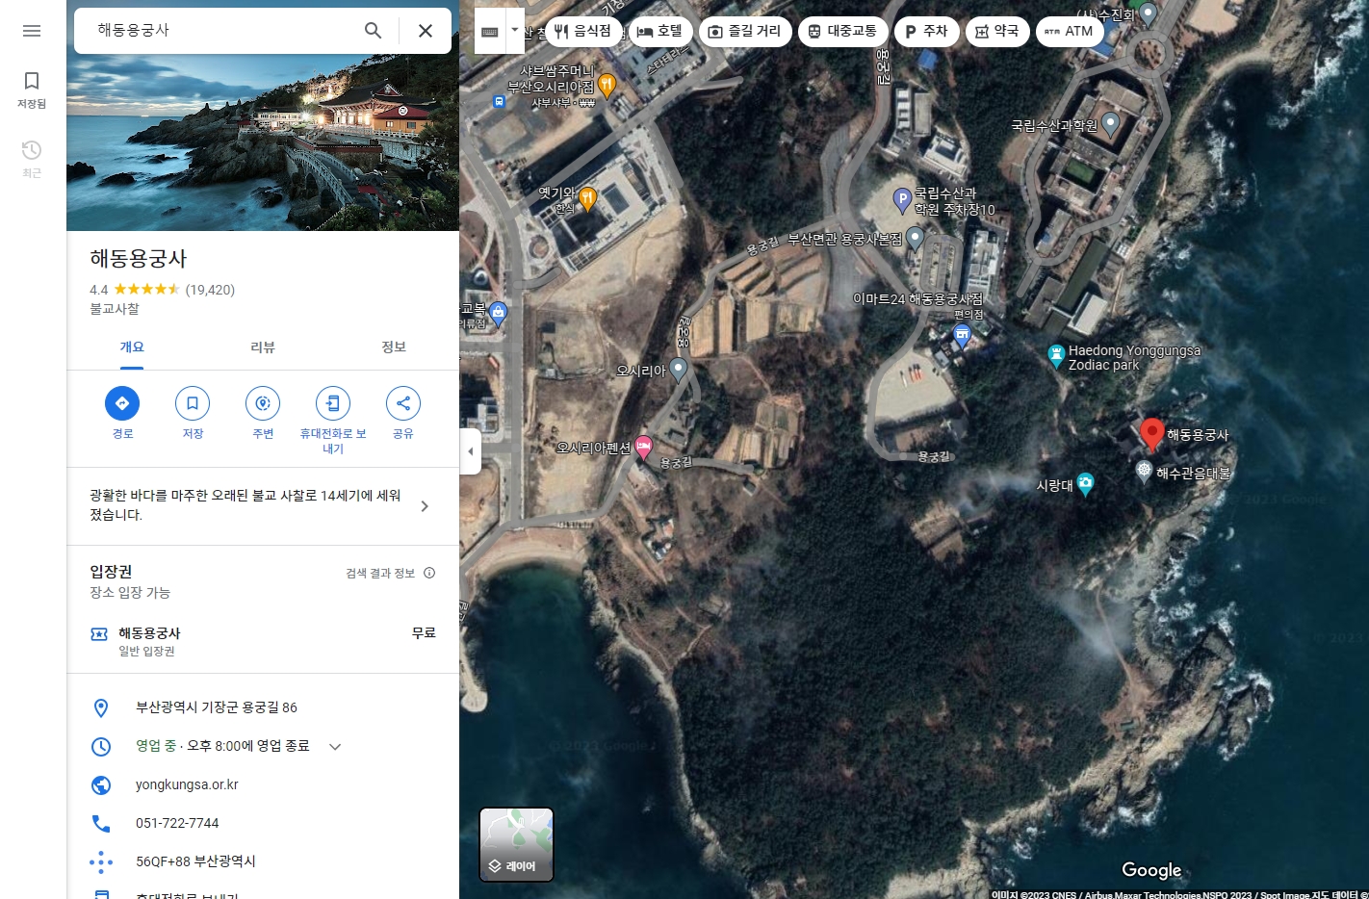Click the (사)수진회 map marker
This screenshot has height=899, width=1369.
1148,14
